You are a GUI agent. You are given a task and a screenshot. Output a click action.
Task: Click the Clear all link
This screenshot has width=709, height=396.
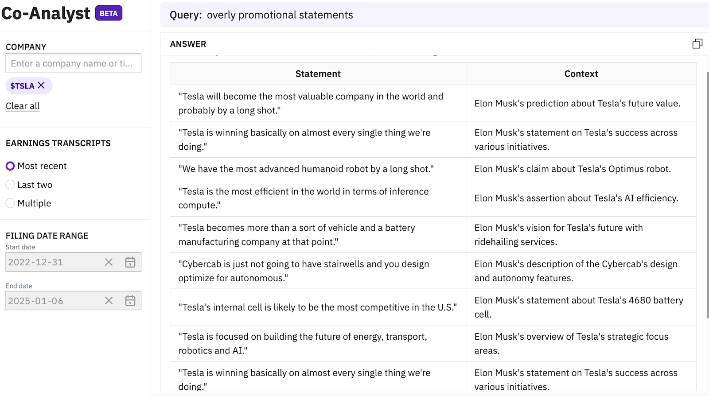[x=23, y=106]
